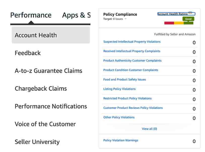Open Food and Product Safety Issues

coord(124,79)
